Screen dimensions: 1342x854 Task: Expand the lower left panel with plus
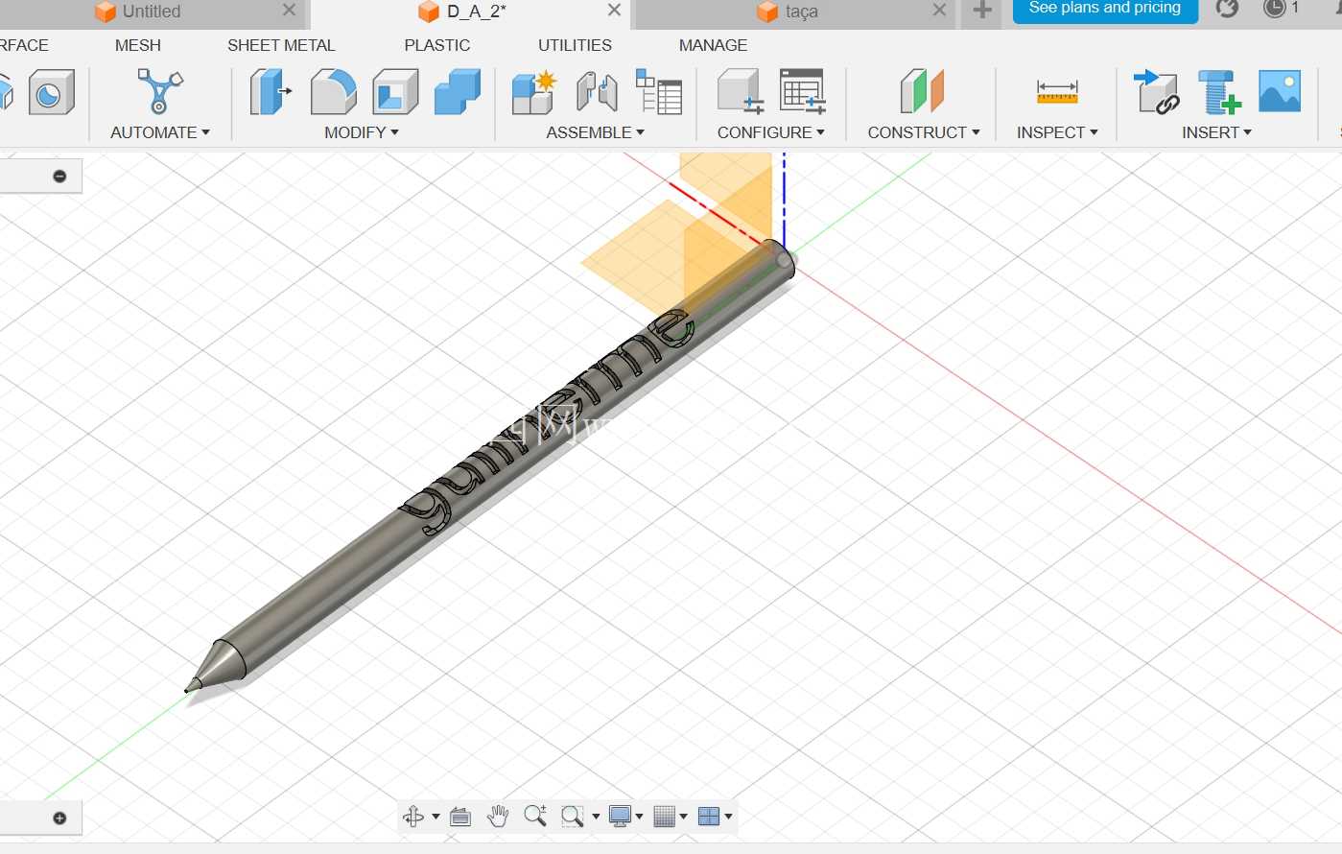(x=59, y=818)
